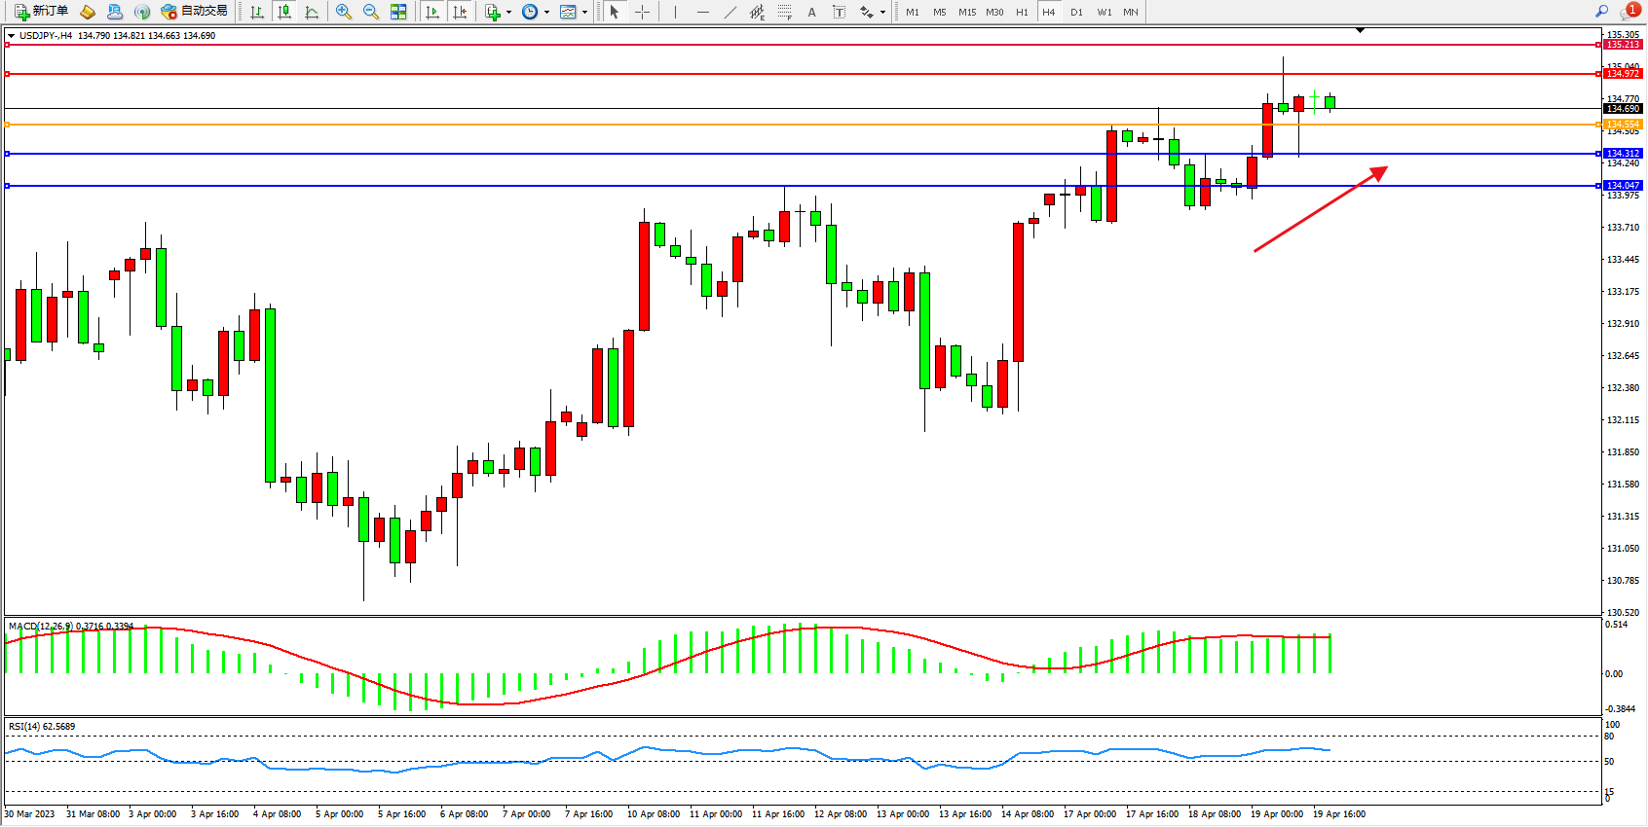The width and height of the screenshot is (1648, 827).
Task: Switch to the M15 timeframe
Action: (966, 12)
